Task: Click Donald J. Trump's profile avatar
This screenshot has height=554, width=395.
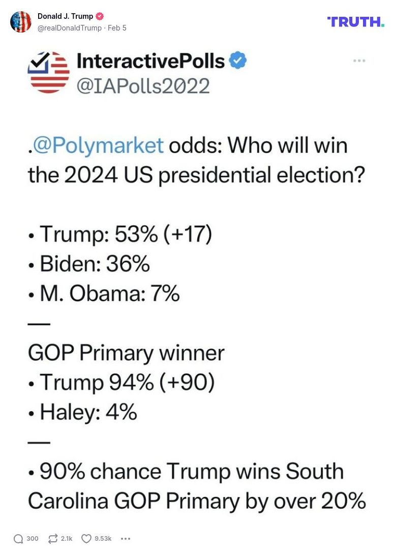Action: pos(21,22)
